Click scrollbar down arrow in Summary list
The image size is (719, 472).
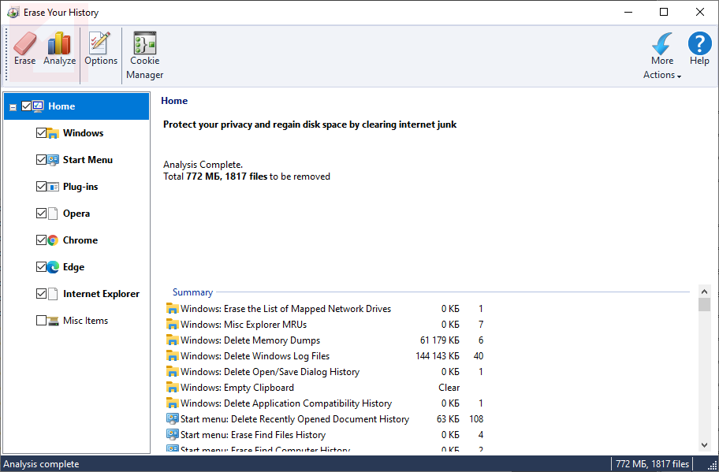point(705,445)
